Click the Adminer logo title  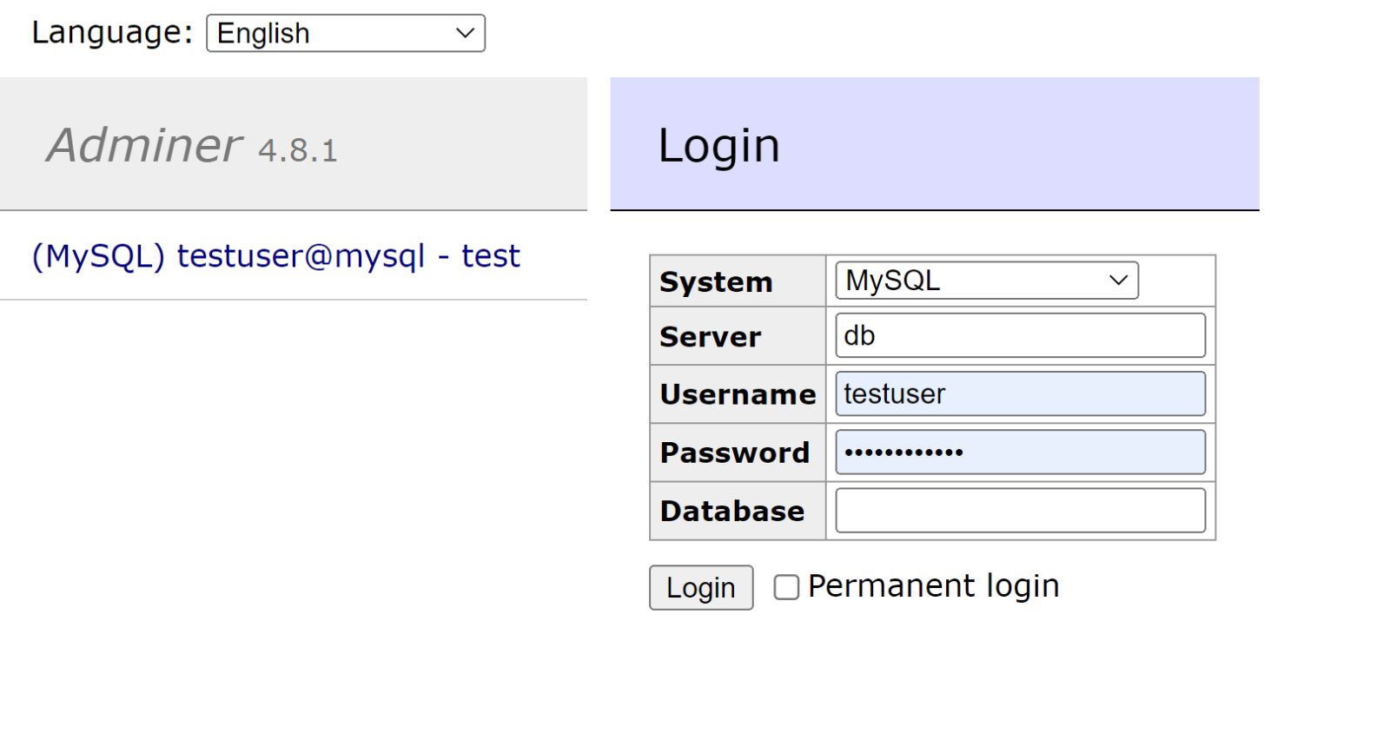click(x=144, y=145)
